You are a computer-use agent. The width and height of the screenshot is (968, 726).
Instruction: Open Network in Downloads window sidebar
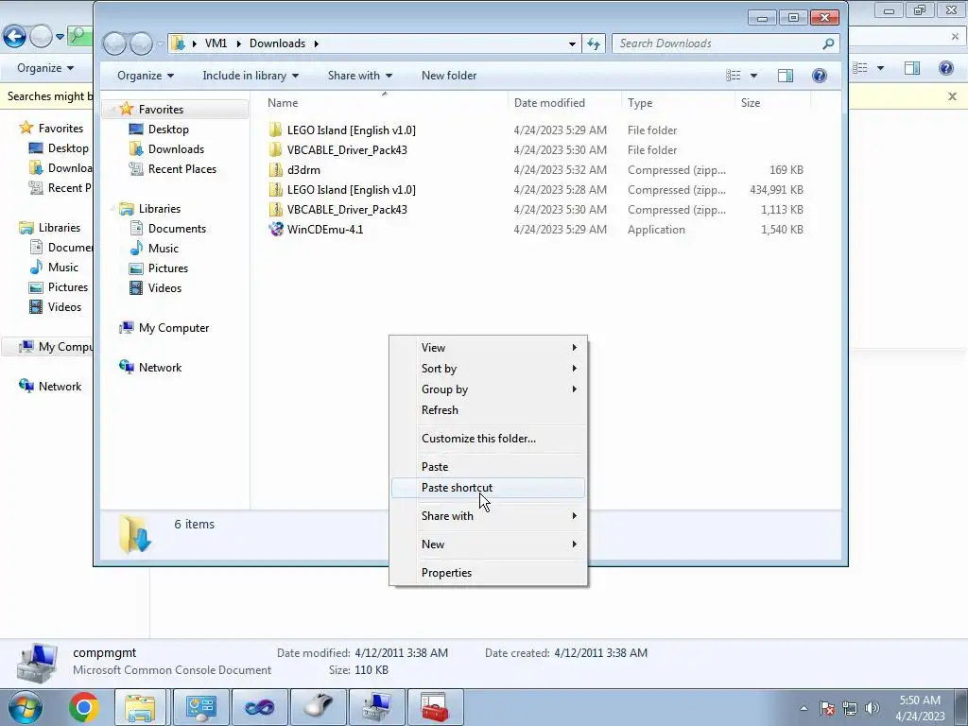pos(160,368)
